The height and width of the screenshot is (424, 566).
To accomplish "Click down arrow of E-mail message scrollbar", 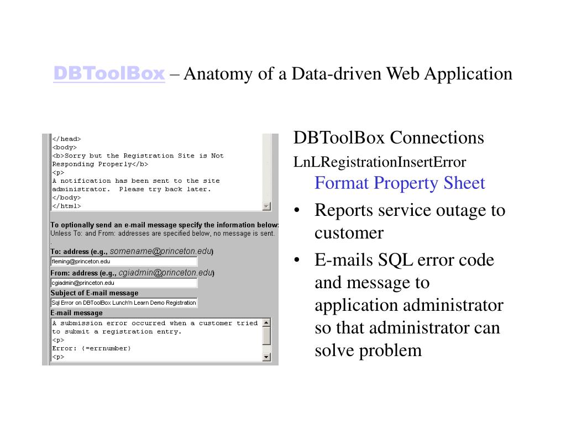I will [267, 357].
